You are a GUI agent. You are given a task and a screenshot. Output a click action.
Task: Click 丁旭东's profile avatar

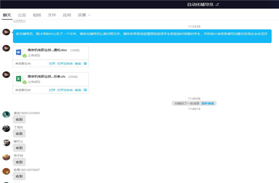tap(6, 129)
